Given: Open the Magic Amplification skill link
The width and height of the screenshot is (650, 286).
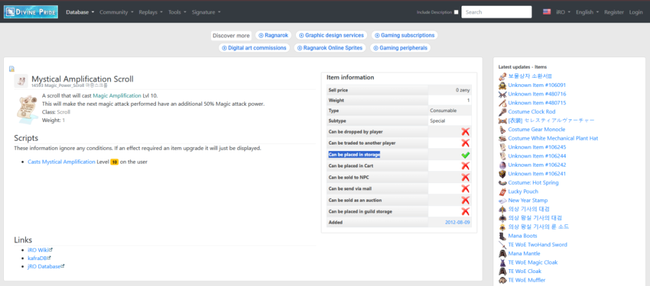Looking at the screenshot, I should pos(118,95).
